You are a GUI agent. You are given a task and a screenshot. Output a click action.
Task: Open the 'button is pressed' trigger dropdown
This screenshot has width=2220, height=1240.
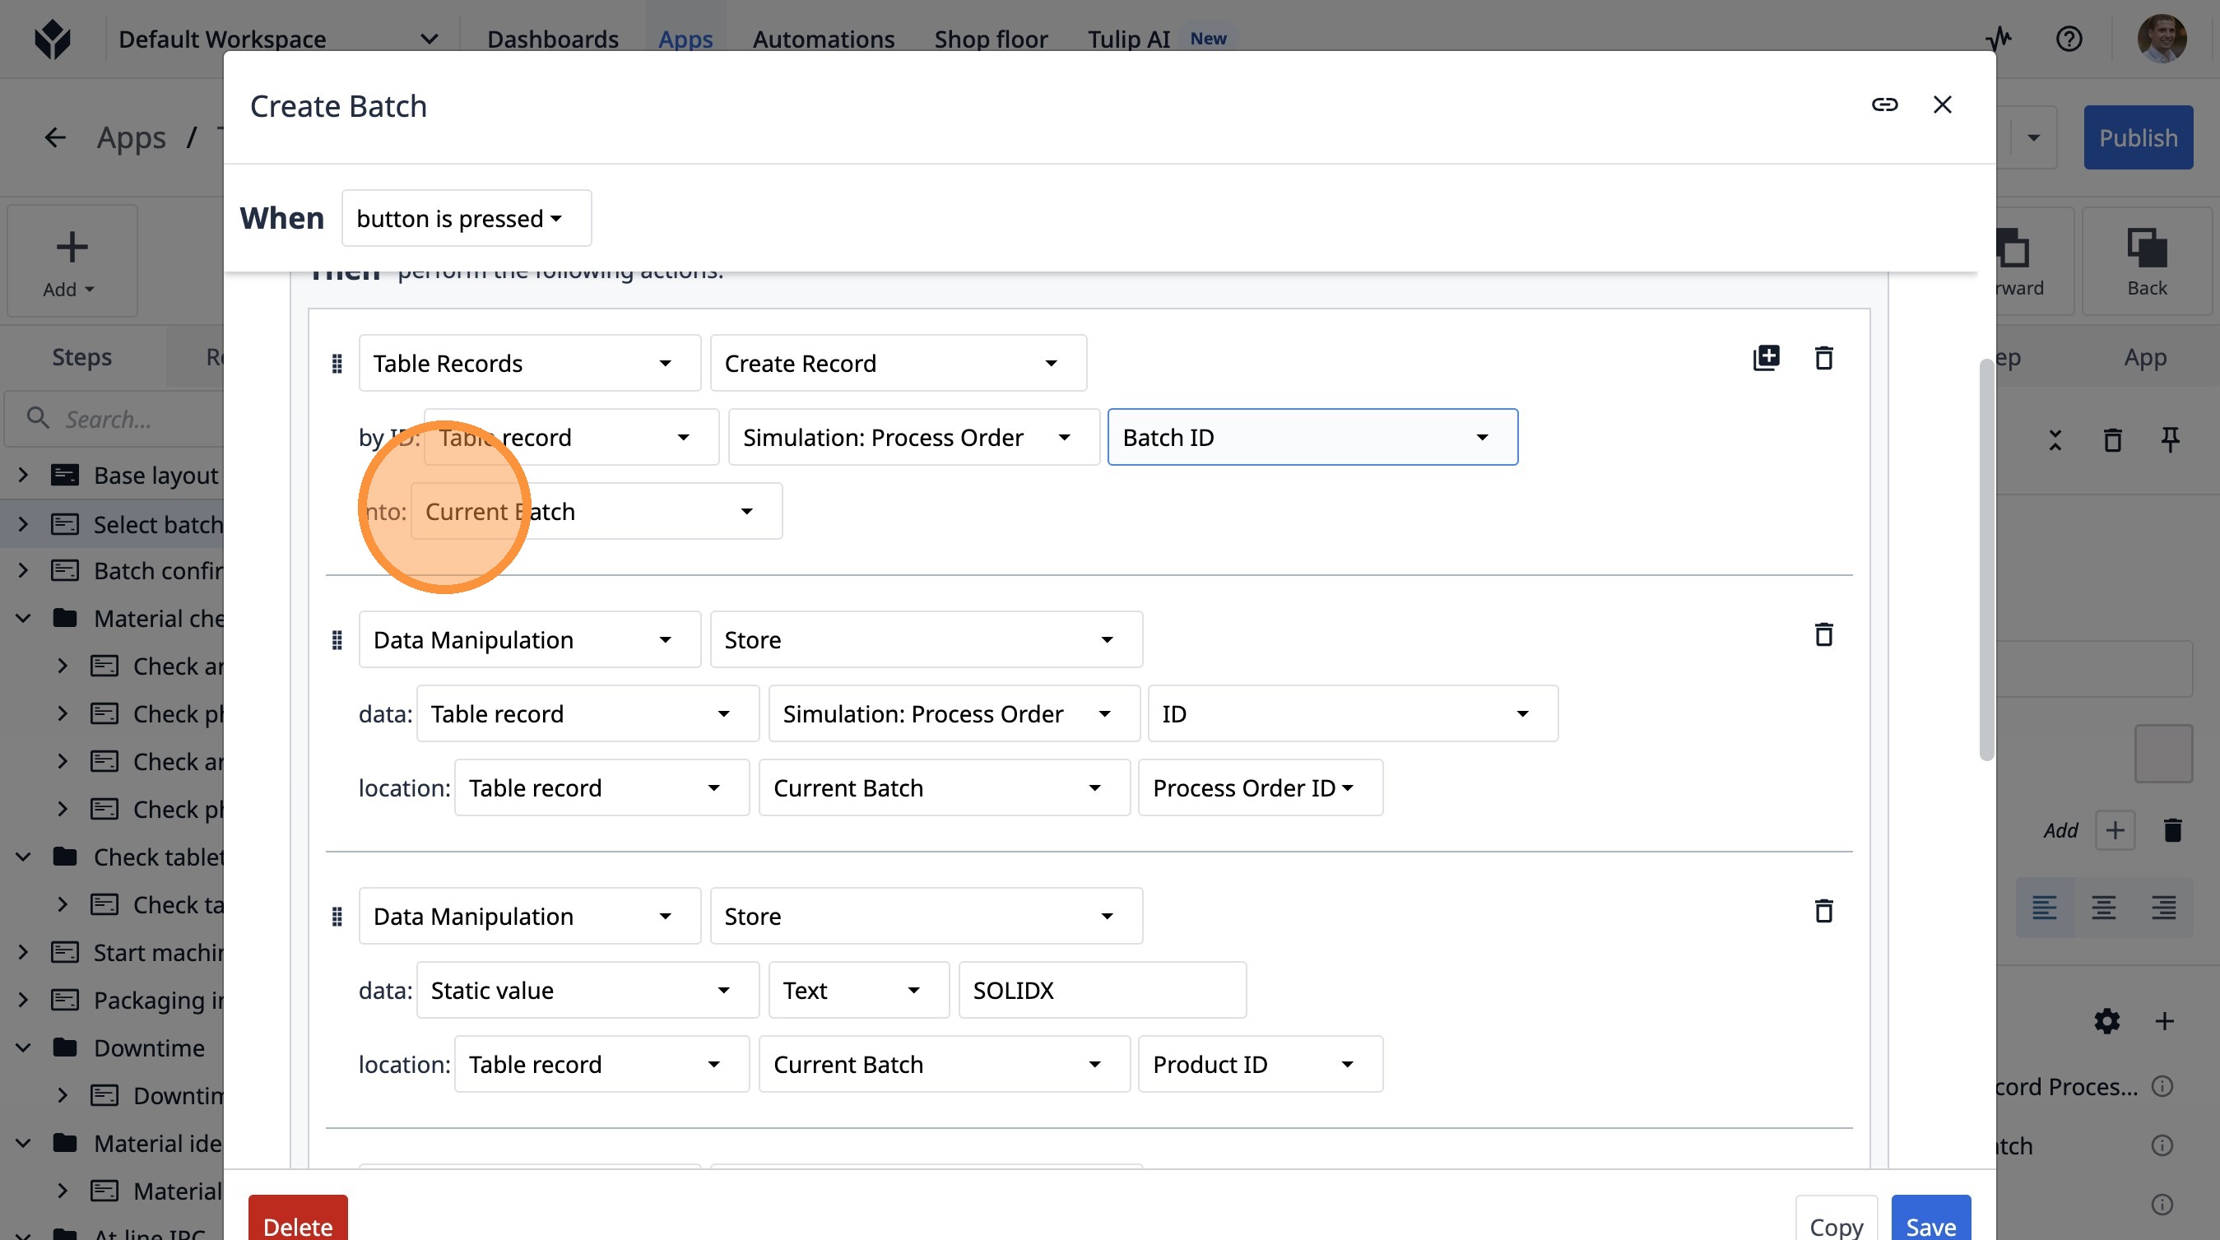click(x=467, y=219)
